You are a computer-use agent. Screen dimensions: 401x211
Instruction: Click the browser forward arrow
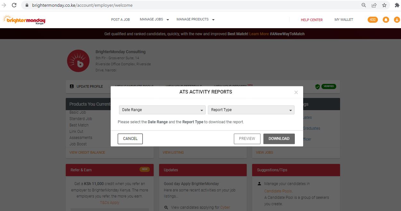click(x=4, y=5)
